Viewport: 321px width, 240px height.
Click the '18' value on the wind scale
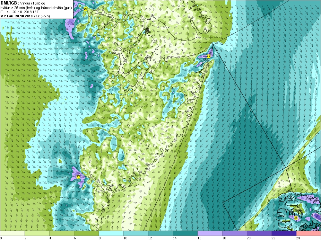(224, 238)
